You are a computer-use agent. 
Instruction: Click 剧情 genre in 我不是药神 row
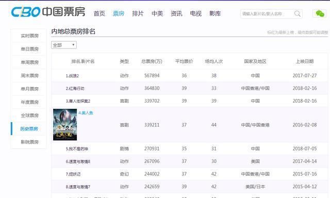[124, 149]
